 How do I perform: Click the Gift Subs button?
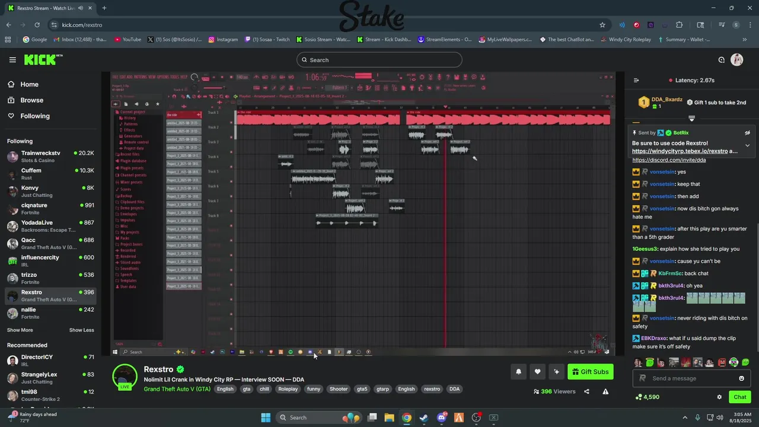(590, 372)
